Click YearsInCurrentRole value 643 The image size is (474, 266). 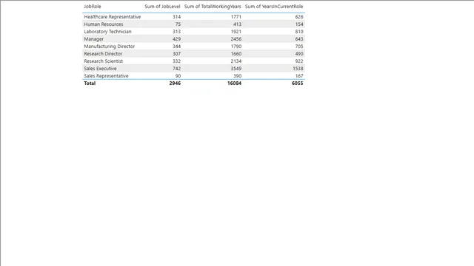pyautogui.click(x=299, y=39)
